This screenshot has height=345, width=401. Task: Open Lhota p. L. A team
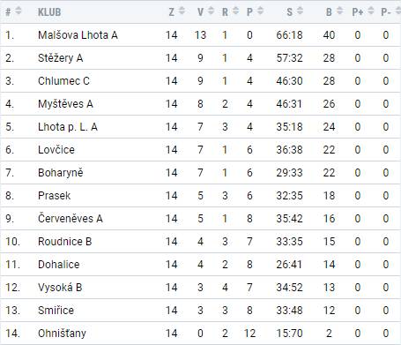click(x=68, y=127)
